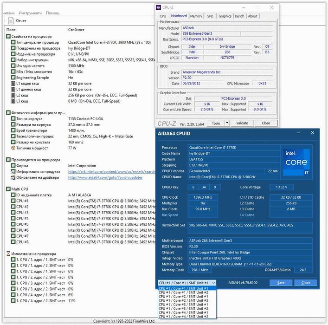Screen dimensions: 328x325
Task: Click icon next to CPU #1 row
Action: coord(13,201)
